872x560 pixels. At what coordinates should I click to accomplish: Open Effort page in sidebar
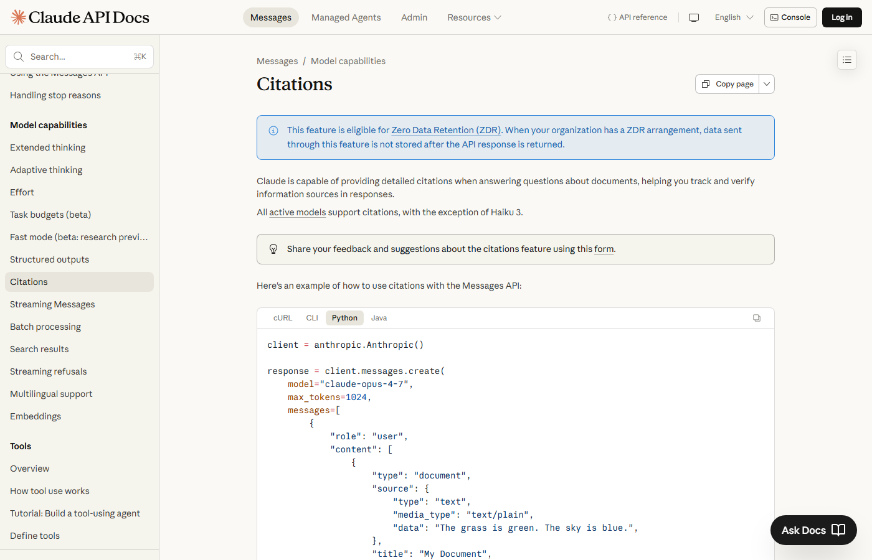coord(79,192)
